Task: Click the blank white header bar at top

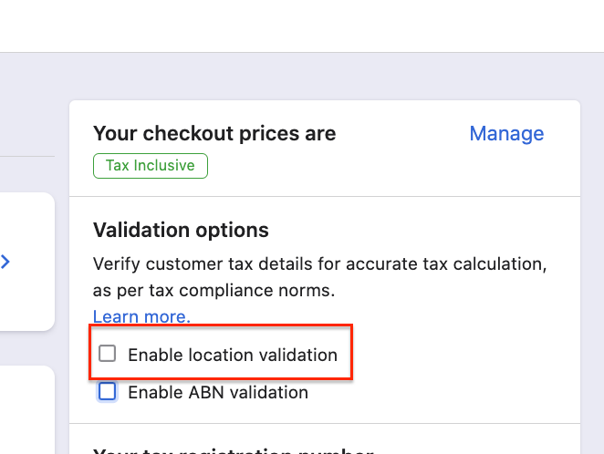Action: 301,26
